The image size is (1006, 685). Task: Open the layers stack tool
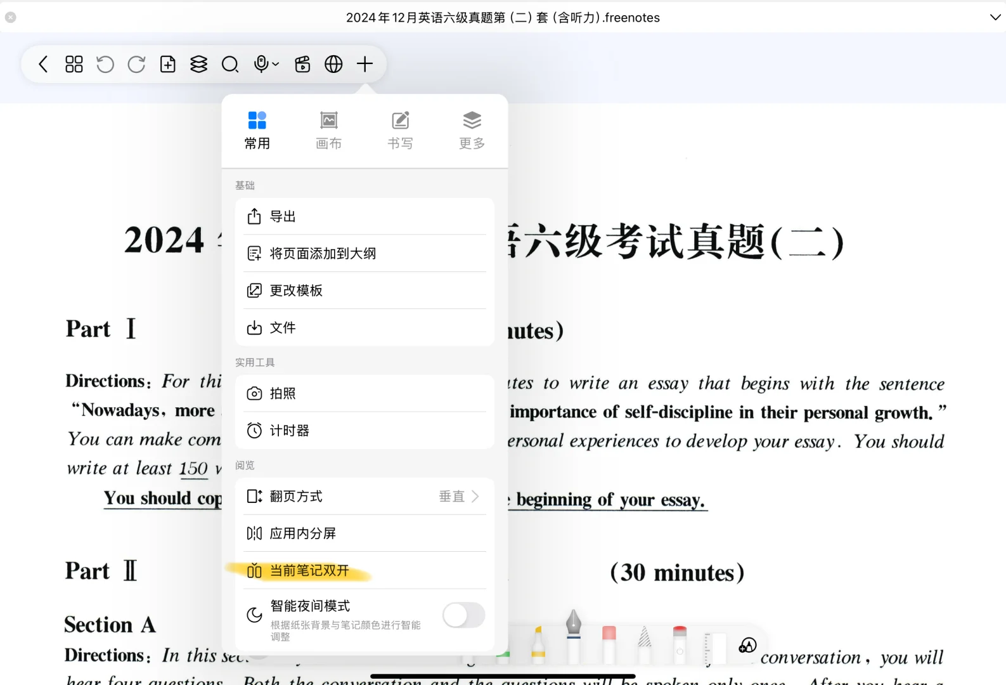pos(199,64)
